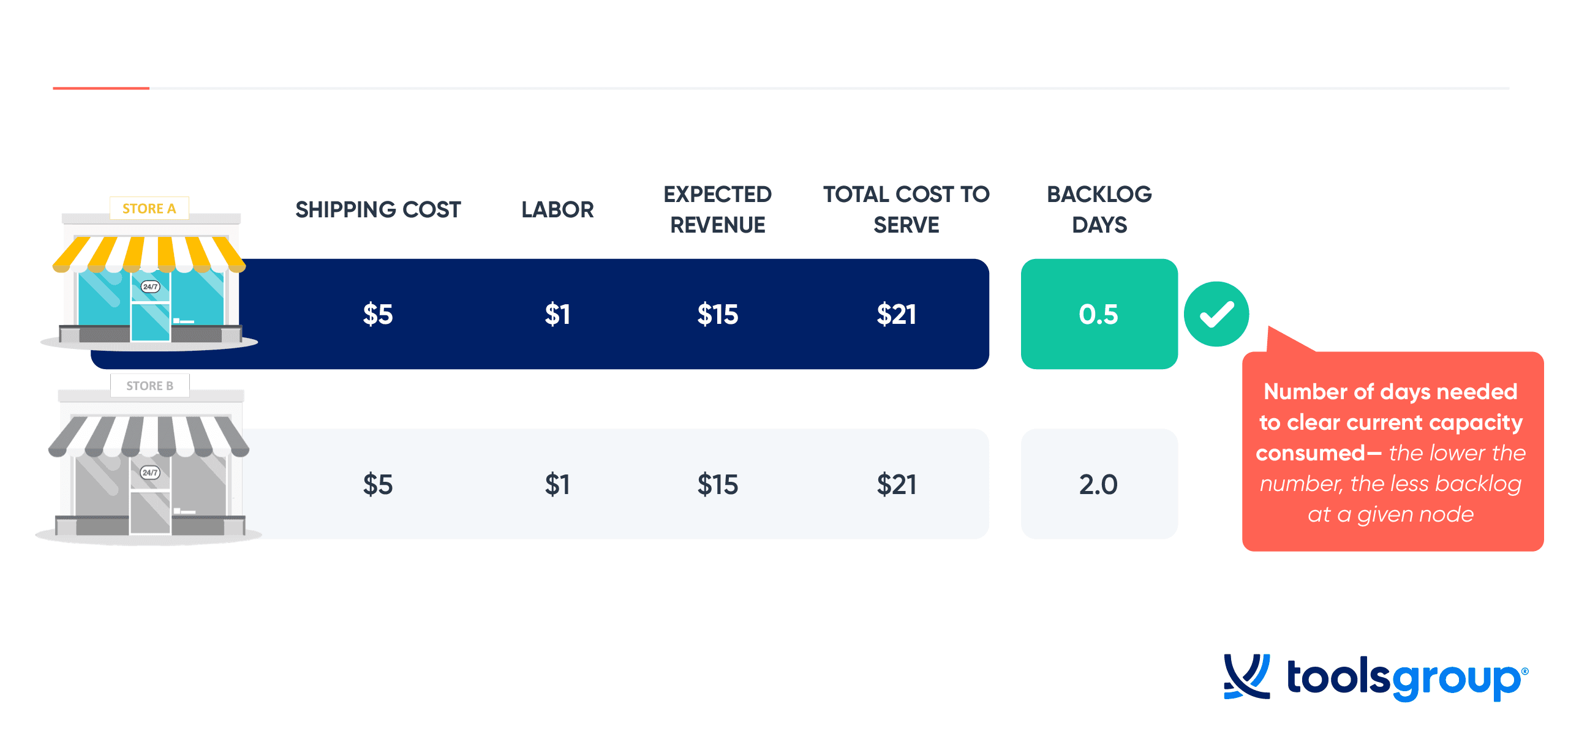Screen dimensions: 1579x742
Task: Click the EXPECTED REVENUE column header
Action: [717, 209]
